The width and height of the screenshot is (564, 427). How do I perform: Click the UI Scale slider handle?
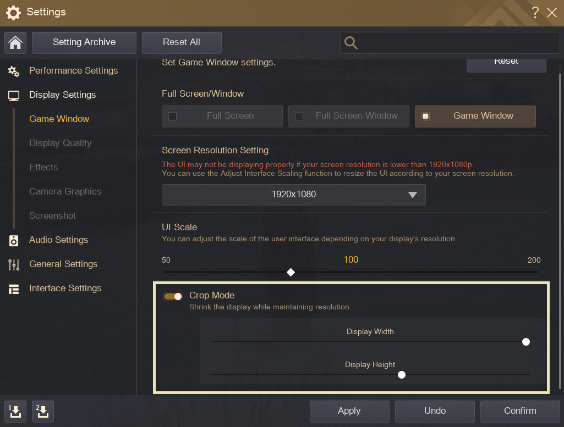pyautogui.click(x=291, y=273)
